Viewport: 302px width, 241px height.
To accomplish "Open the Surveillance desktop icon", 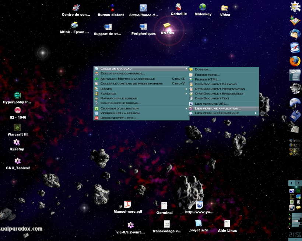I will click(x=143, y=8).
